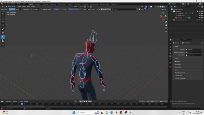Open the Texture properties tab icon
This screenshot has height=115, width=204.
coord(170,67)
